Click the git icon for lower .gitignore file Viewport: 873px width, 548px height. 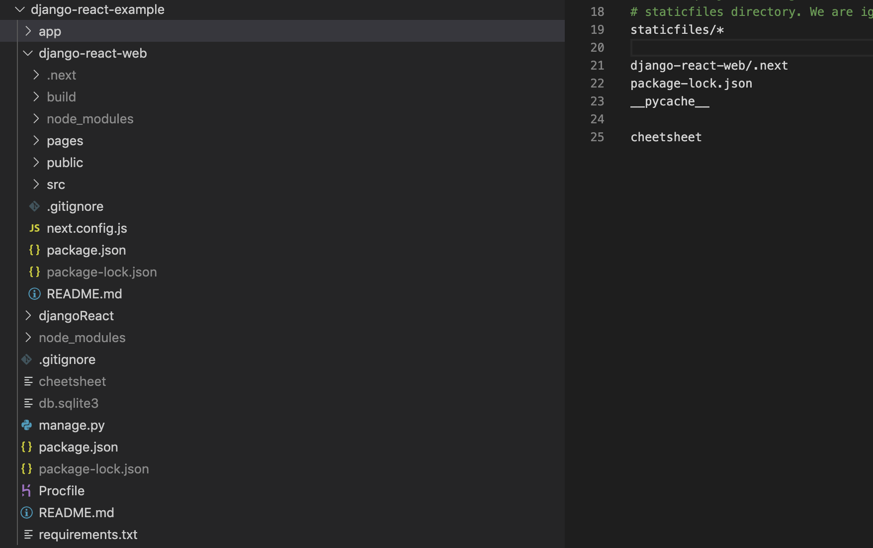coord(27,359)
